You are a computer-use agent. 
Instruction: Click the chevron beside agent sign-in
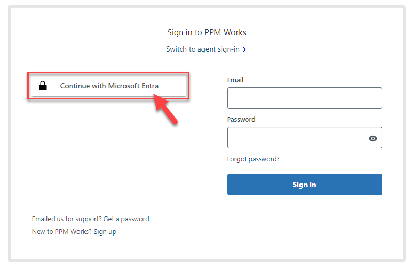tap(244, 49)
